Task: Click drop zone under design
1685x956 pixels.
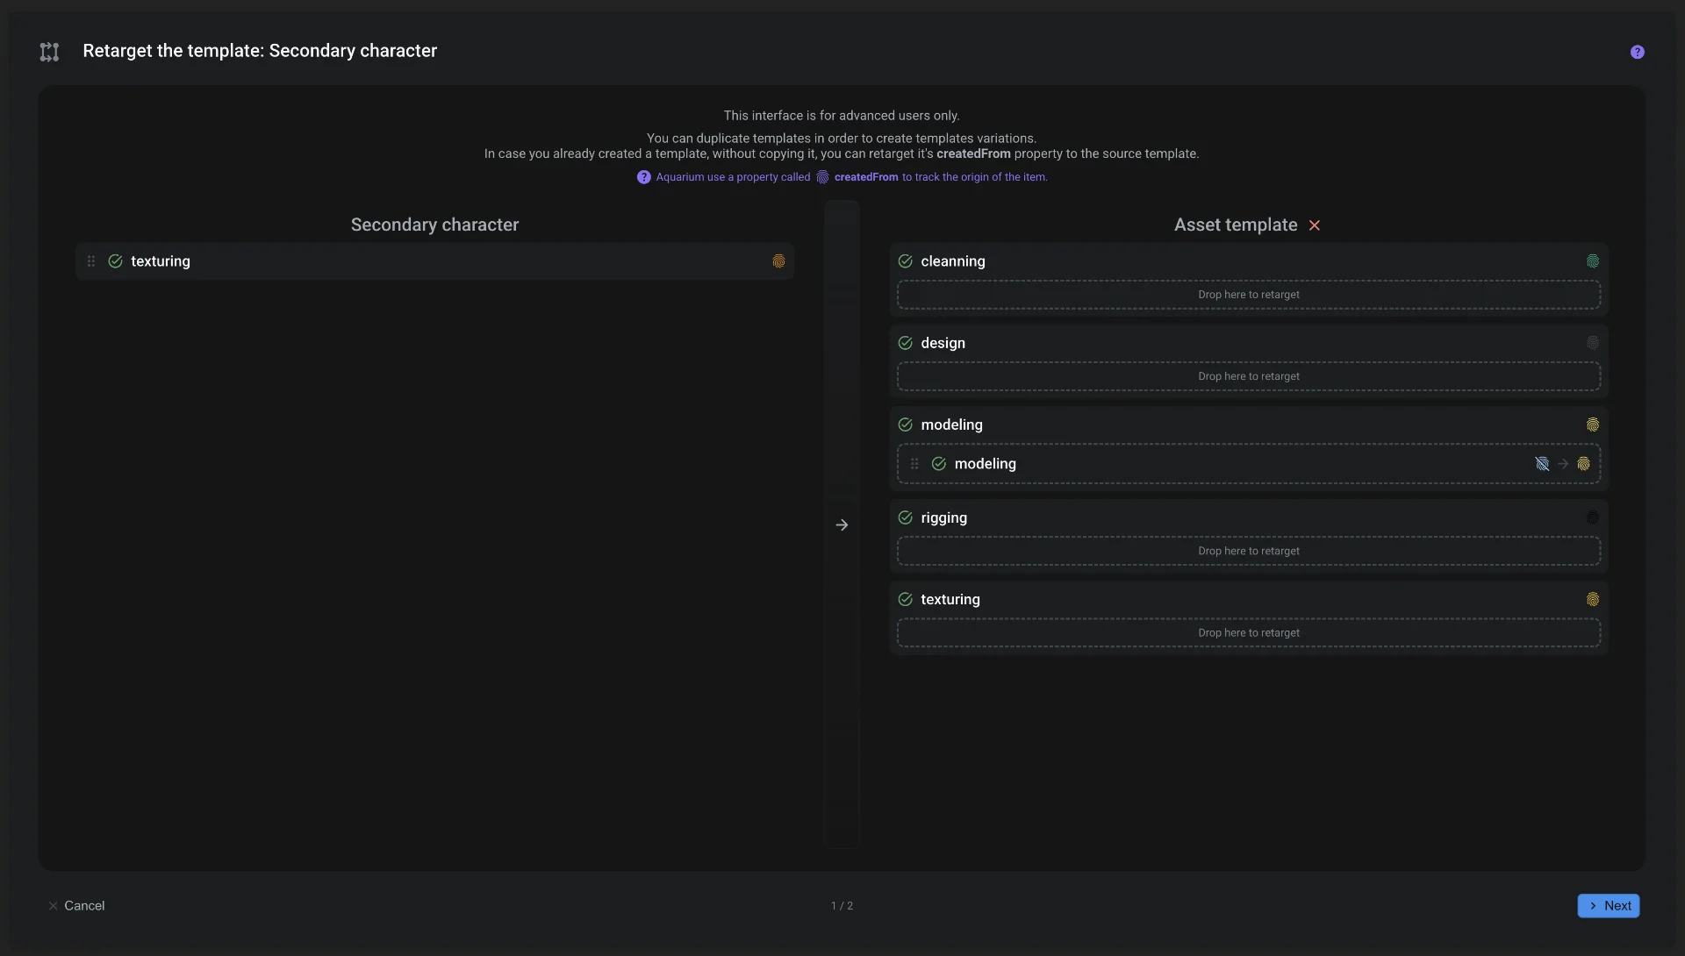Action: (1248, 376)
